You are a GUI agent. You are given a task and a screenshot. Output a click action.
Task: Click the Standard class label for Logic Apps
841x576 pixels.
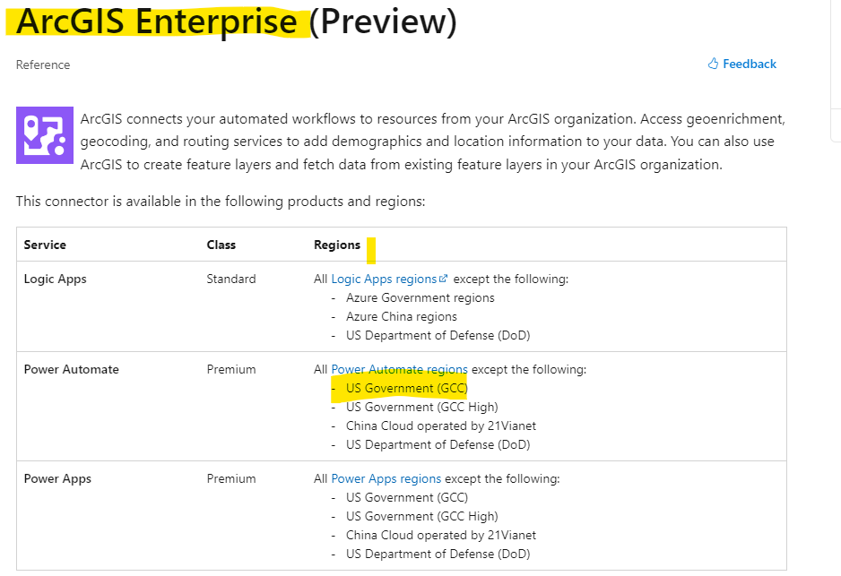click(x=231, y=279)
